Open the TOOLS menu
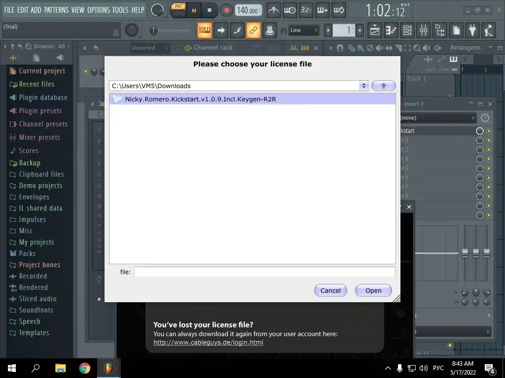 [120, 10]
